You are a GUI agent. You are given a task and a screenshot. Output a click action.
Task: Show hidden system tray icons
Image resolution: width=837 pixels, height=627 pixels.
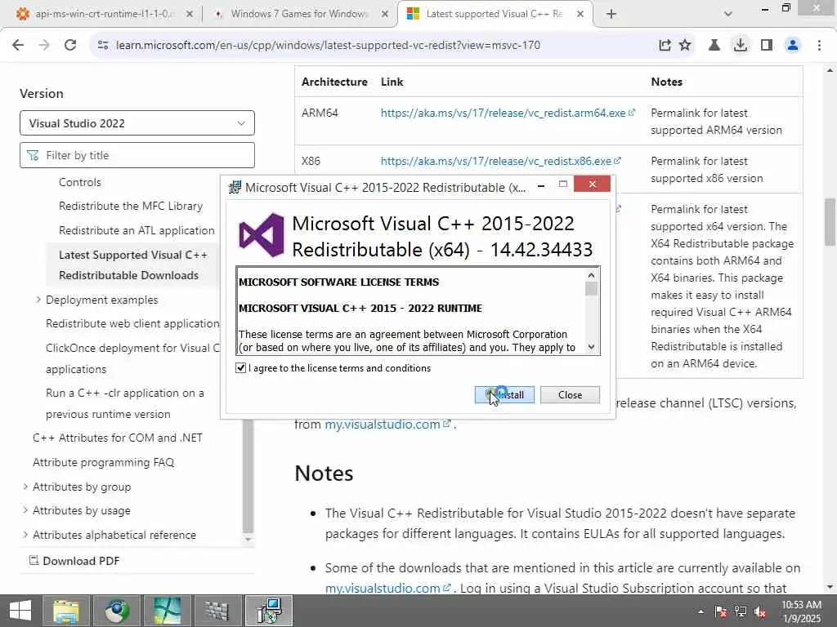click(700, 611)
